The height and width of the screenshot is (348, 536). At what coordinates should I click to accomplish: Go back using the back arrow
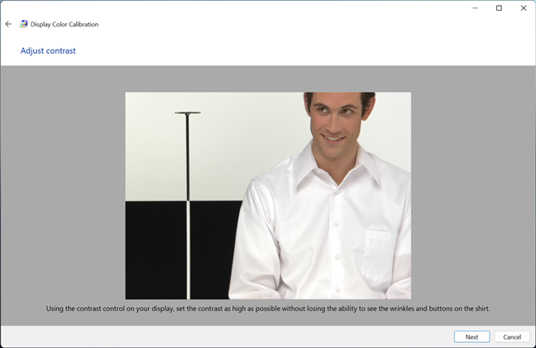click(8, 24)
